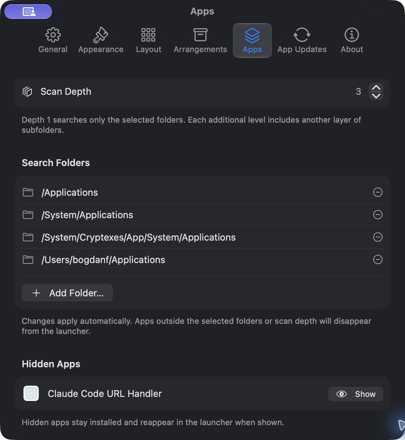Increase Scan Depth with up arrow

[376, 88]
